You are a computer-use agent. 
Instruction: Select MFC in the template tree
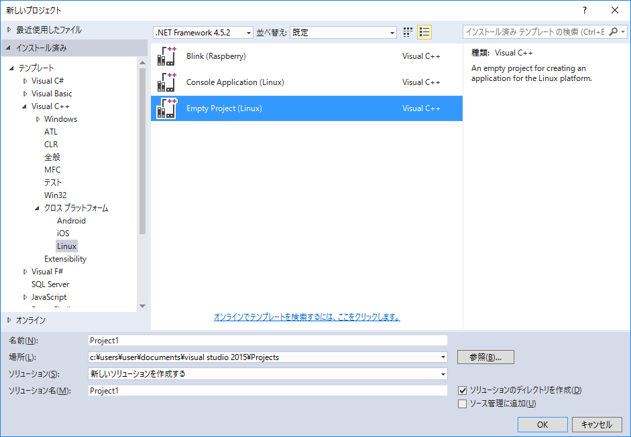pos(52,170)
